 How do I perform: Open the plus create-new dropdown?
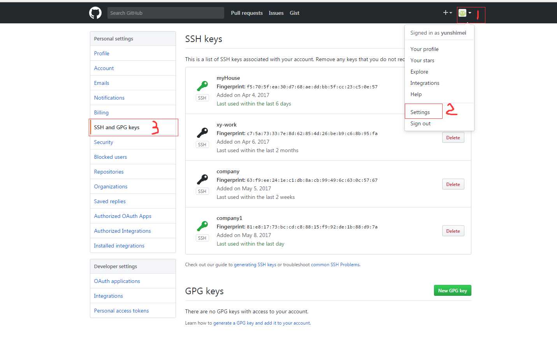[448, 13]
